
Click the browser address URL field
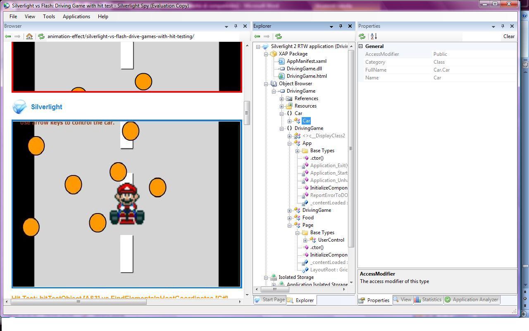click(143, 36)
